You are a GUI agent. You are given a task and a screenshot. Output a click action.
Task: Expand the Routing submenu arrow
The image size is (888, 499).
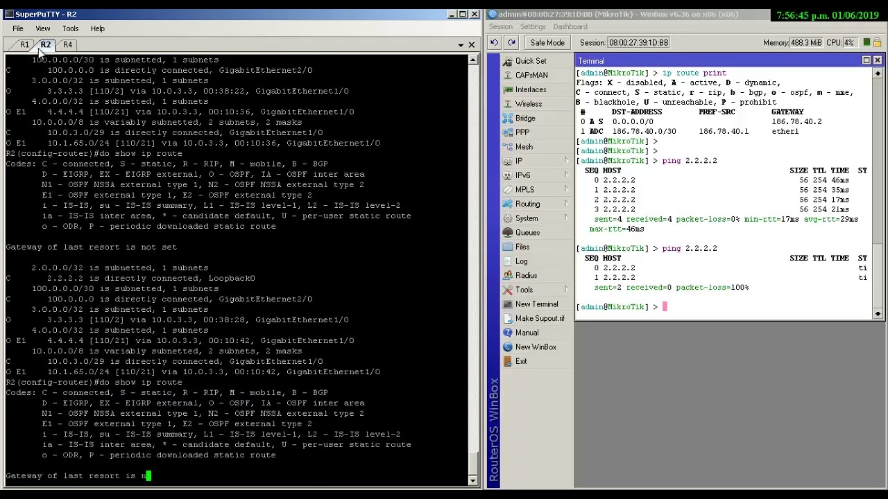tap(566, 204)
